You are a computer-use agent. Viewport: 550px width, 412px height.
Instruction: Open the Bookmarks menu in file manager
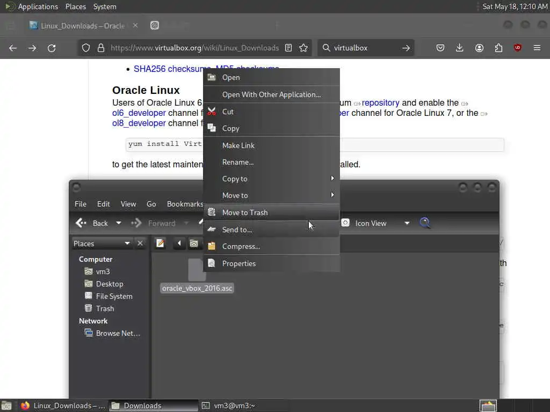(185, 204)
